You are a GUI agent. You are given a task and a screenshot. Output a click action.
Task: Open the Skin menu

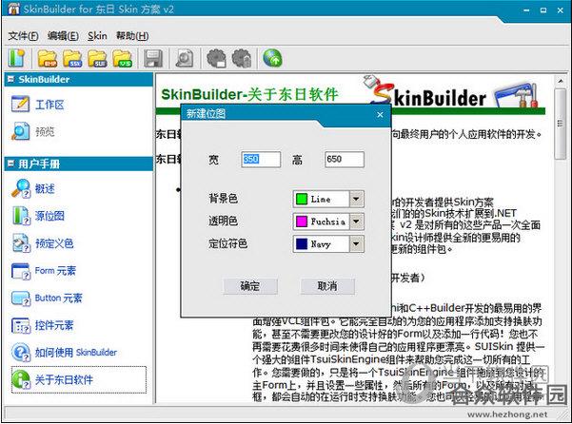pos(97,36)
